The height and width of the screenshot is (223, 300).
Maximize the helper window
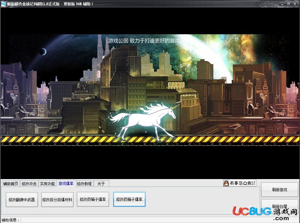289,4
